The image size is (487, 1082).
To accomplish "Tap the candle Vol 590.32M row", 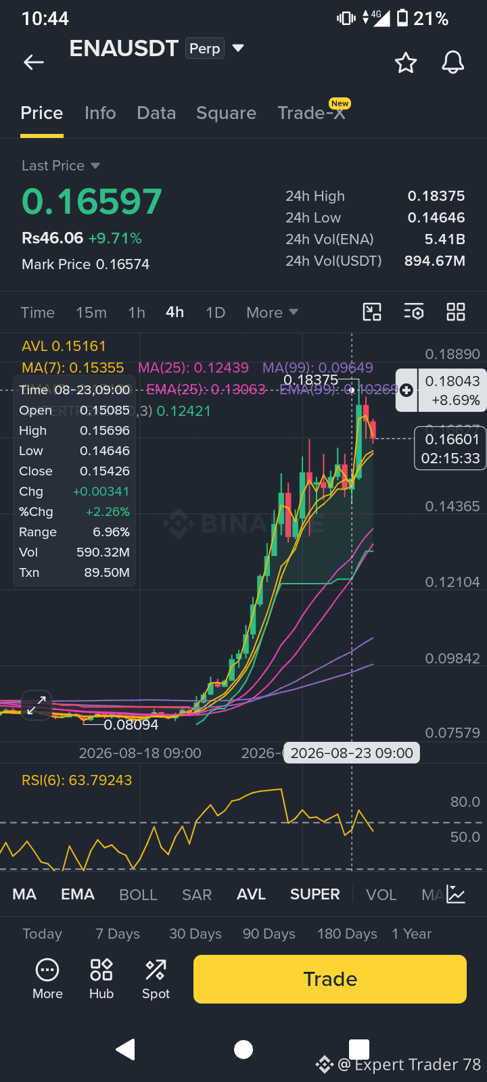I will pos(74,552).
